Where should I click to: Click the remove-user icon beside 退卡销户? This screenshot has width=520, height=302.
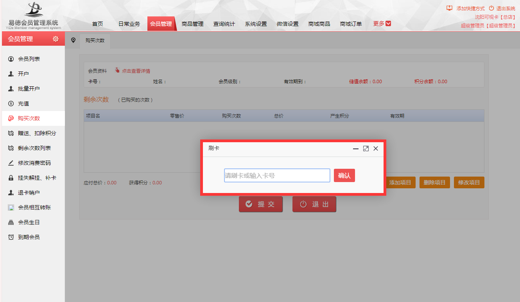pyautogui.click(x=11, y=193)
